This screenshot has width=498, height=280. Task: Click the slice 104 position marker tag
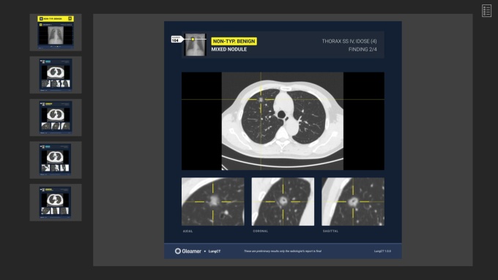[176, 40]
